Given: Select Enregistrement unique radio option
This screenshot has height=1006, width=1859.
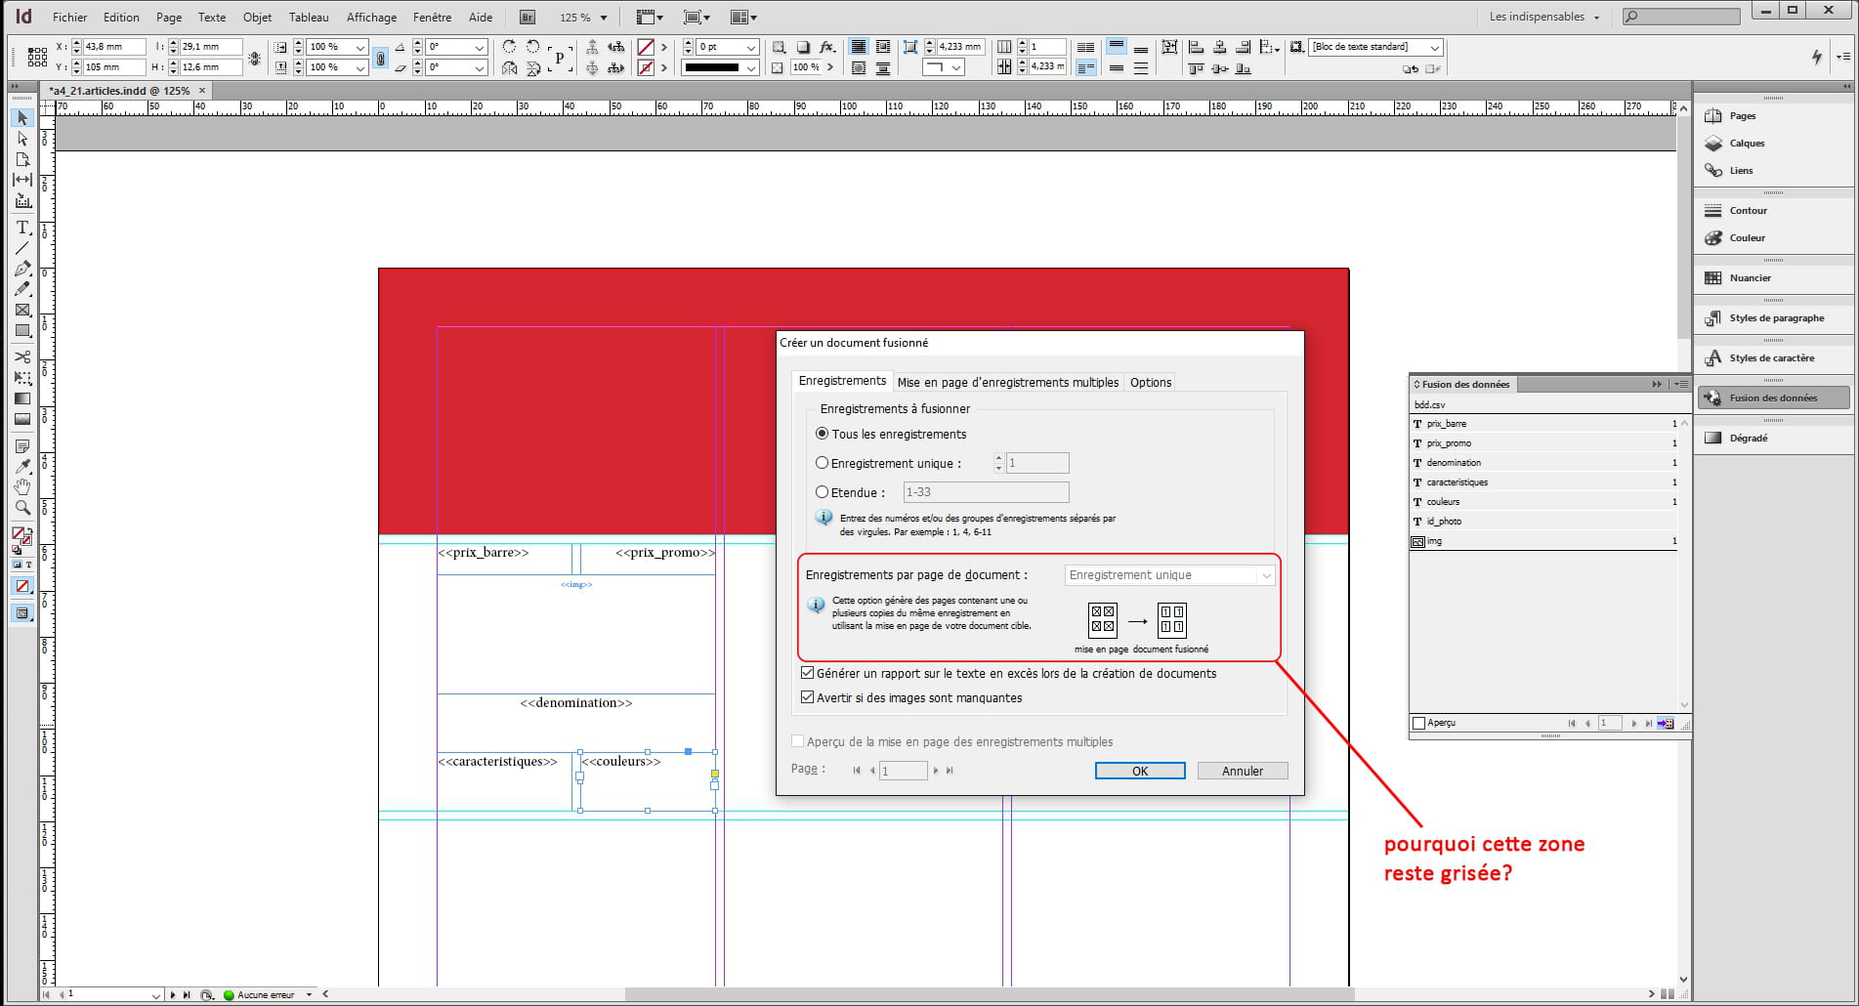Looking at the screenshot, I should pos(823,463).
